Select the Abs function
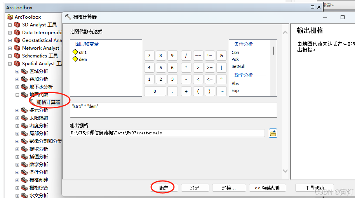Image resolution: width=355 pixels, height=198 pixels. click(x=235, y=83)
